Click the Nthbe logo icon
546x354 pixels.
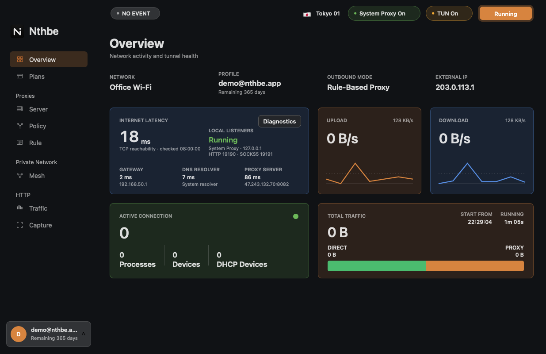[17, 31]
